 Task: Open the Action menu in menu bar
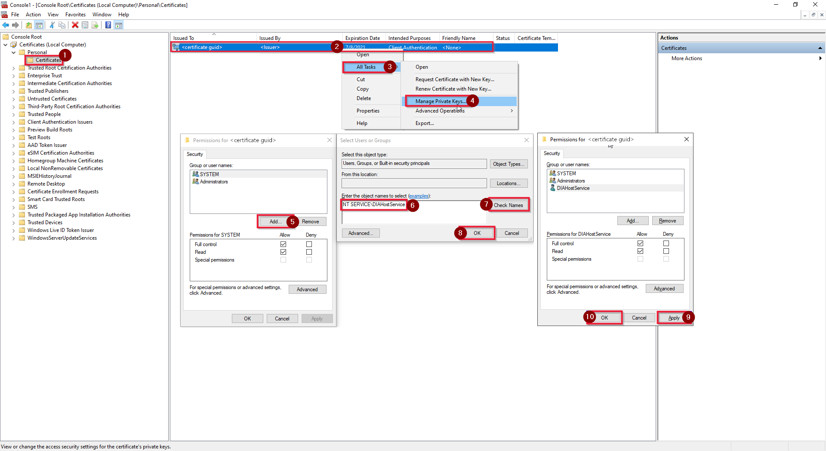click(x=33, y=15)
